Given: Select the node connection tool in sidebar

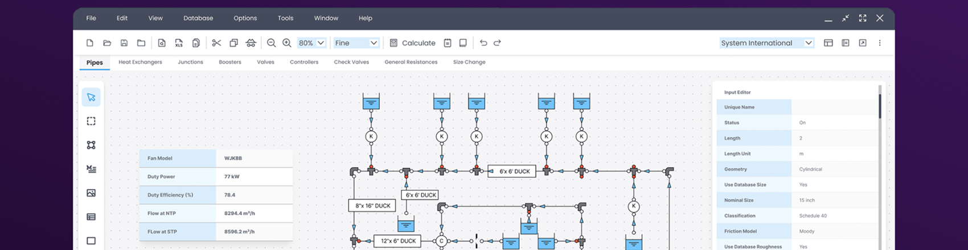Looking at the screenshot, I should click(91, 145).
